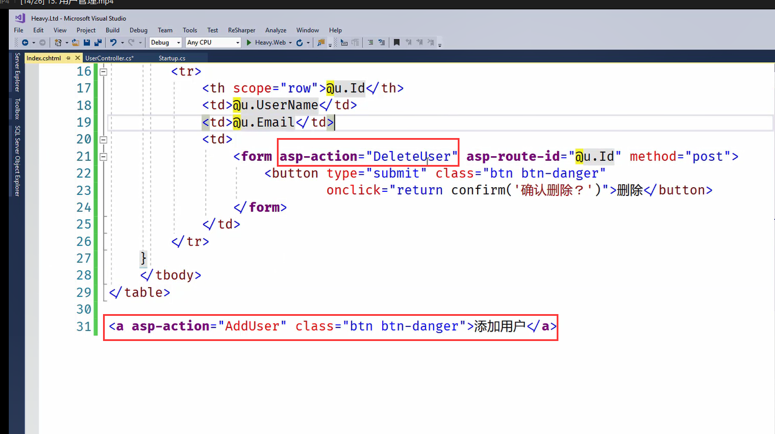Open the Redo history dropdown arrow
Image resolution: width=775 pixels, height=434 pixels.
click(x=140, y=43)
